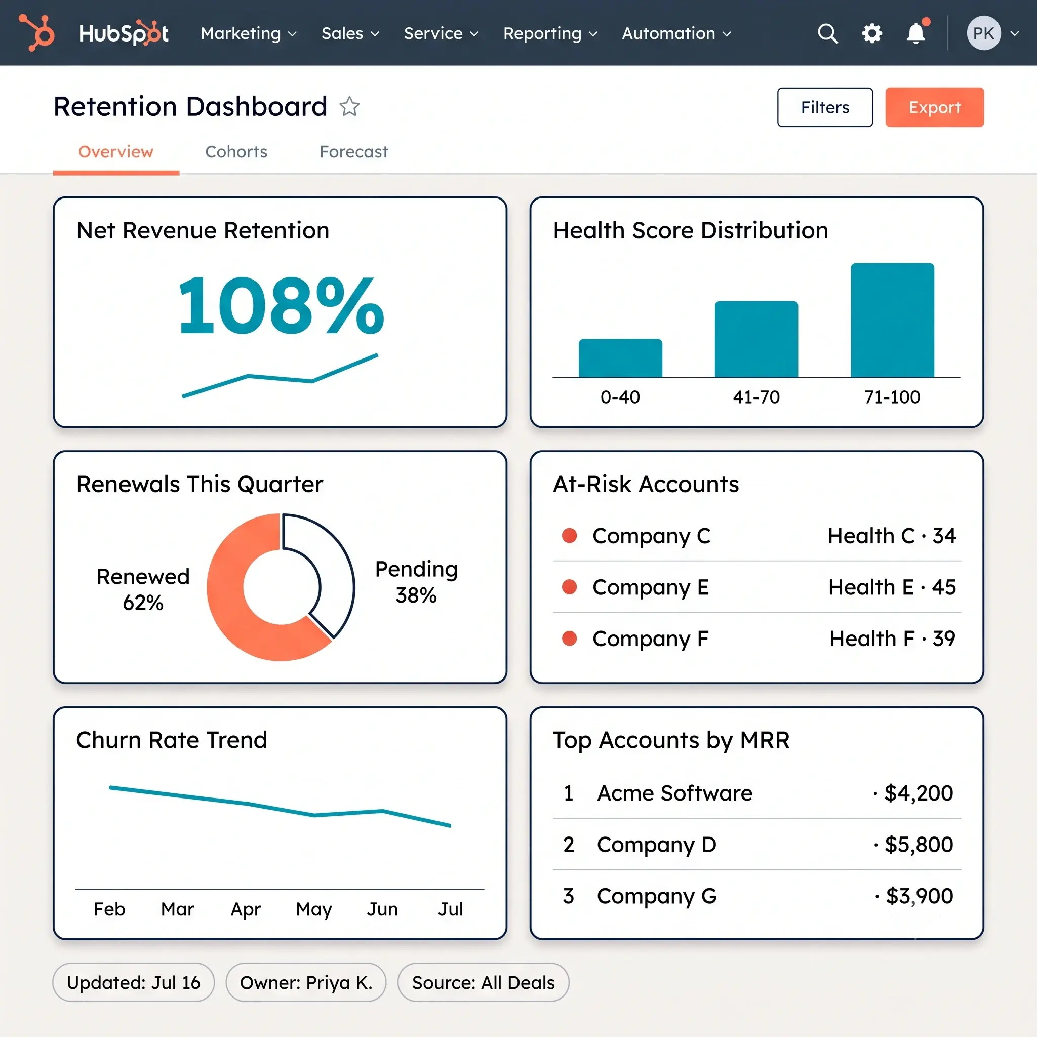
Task: Click the Renewals This Quarter title
Action: (200, 484)
